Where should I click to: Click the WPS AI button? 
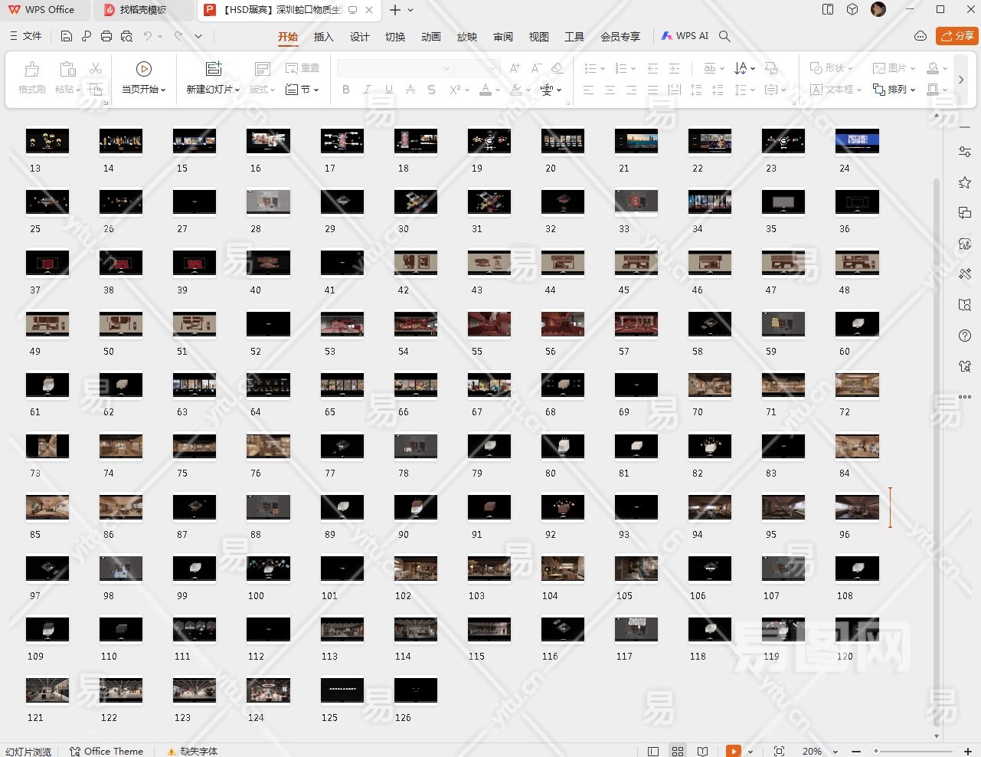point(685,36)
